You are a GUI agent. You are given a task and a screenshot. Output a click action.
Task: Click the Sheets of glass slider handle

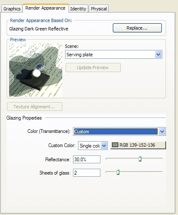(x=118, y=172)
